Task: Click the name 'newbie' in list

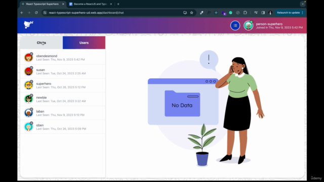Action: pyautogui.click(x=42, y=98)
